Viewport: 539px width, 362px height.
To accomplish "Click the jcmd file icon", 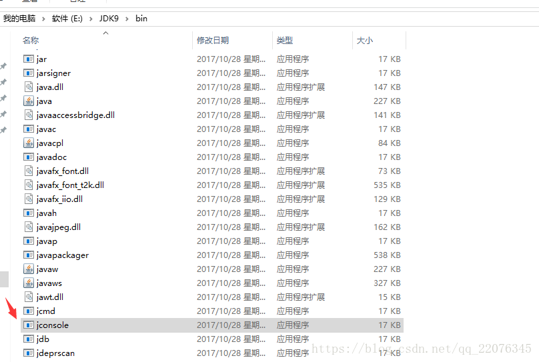I will 29,311.
